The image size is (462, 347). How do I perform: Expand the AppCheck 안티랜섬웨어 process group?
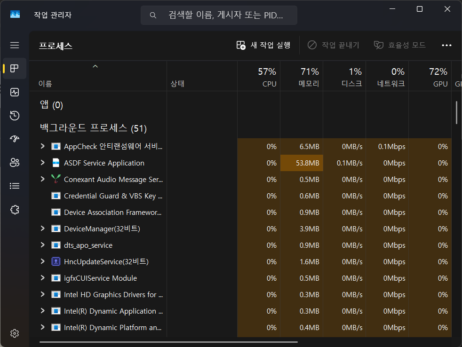(42, 146)
